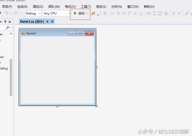Click the Undo arrow icon

click(7, 13)
